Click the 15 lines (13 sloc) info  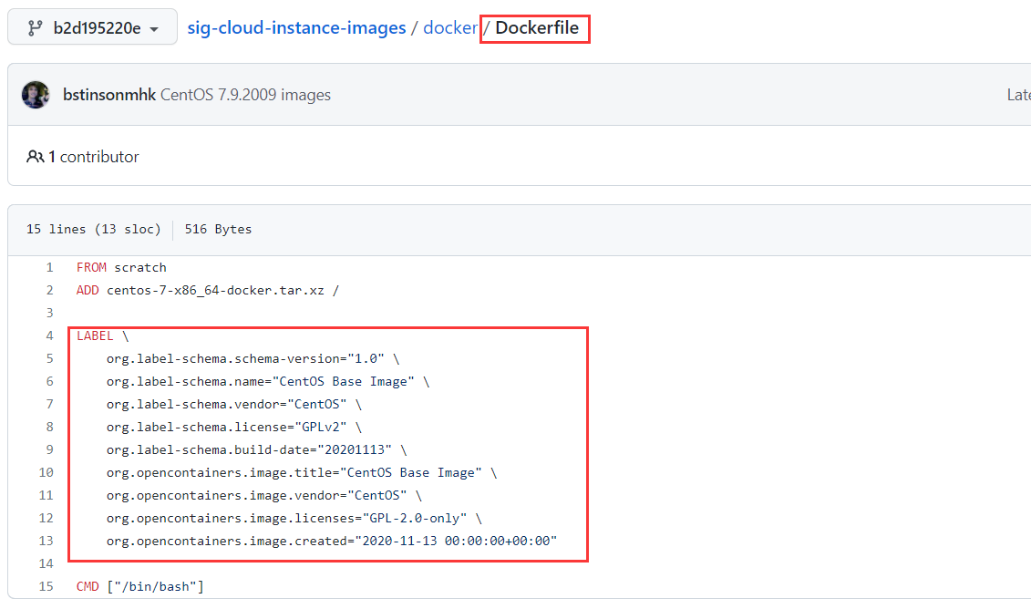(x=93, y=229)
